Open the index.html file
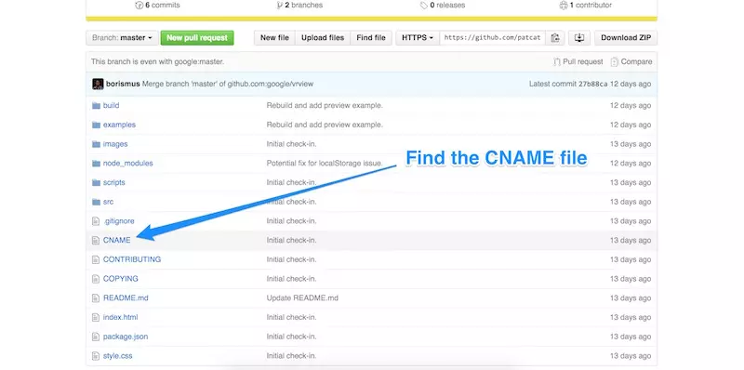The image size is (744, 370). (x=121, y=317)
